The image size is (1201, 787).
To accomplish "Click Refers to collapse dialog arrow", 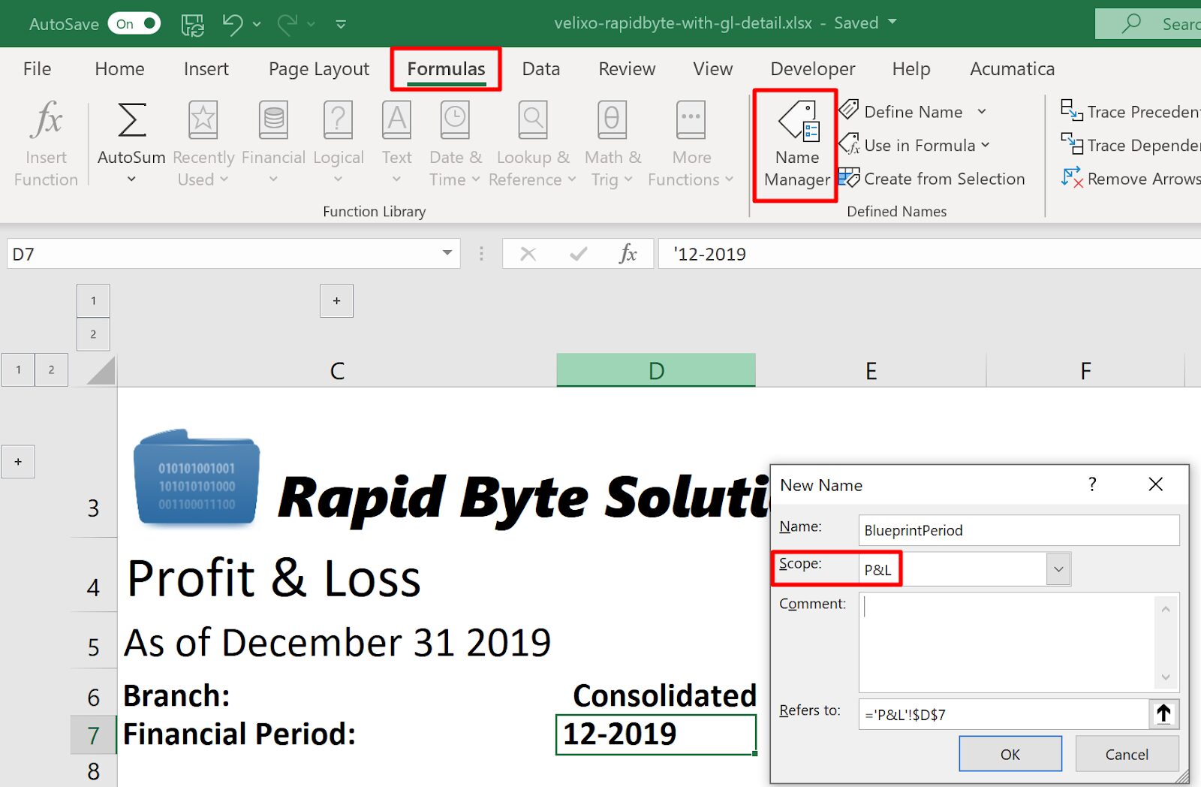I will [x=1163, y=713].
